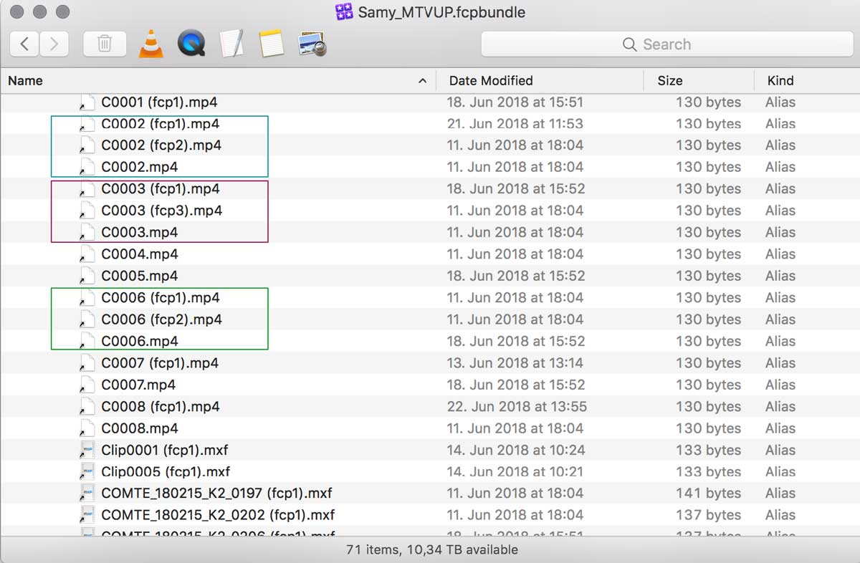Click file name C0005.mp4
860x563 pixels.
140,276
